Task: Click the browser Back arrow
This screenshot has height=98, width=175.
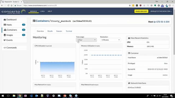Action: [2, 5]
